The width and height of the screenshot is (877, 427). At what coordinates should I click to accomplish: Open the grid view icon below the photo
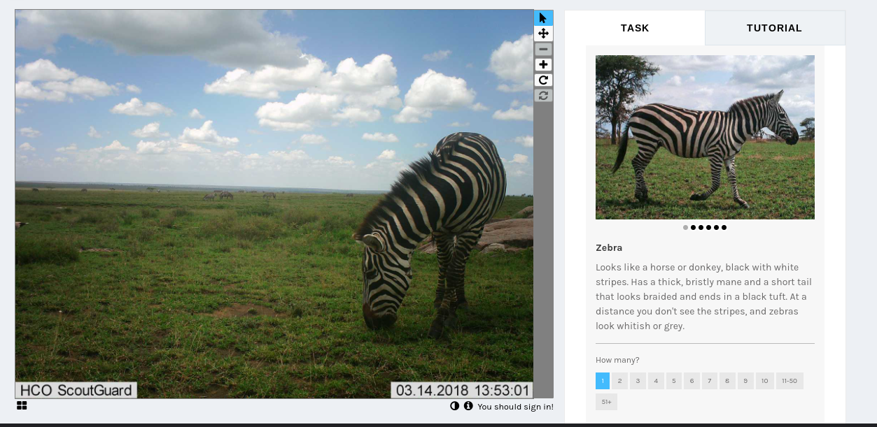pyautogui.click(x=22, y=405)
